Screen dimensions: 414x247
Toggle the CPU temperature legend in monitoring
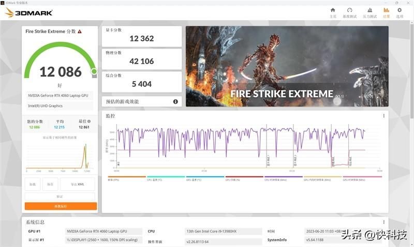[166, 178]
